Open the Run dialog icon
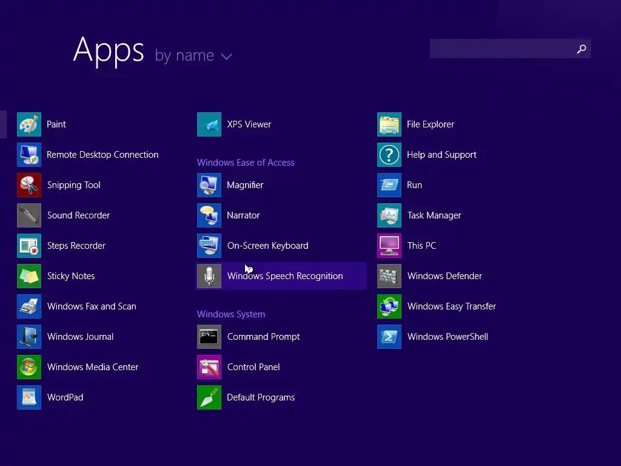The height and width of the screenshot is (466, 621). (x=389, y=185)
